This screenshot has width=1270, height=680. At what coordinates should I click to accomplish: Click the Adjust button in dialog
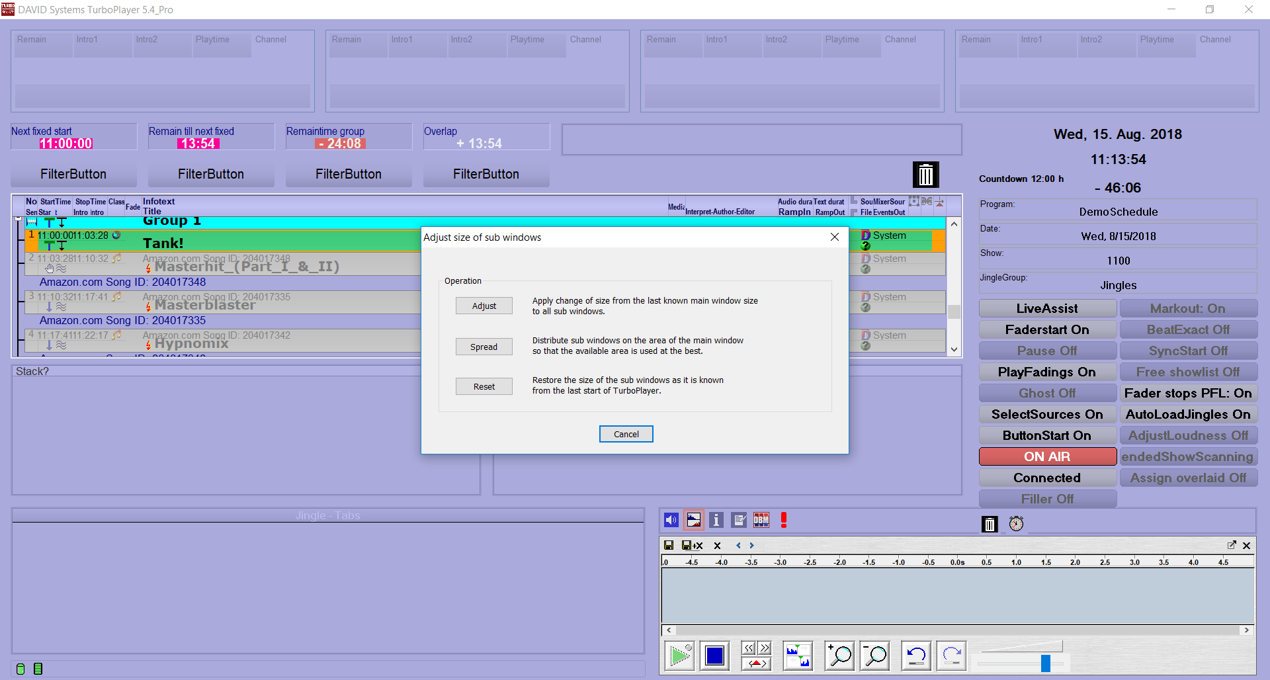pyautogui.click(x=484, y=306)
